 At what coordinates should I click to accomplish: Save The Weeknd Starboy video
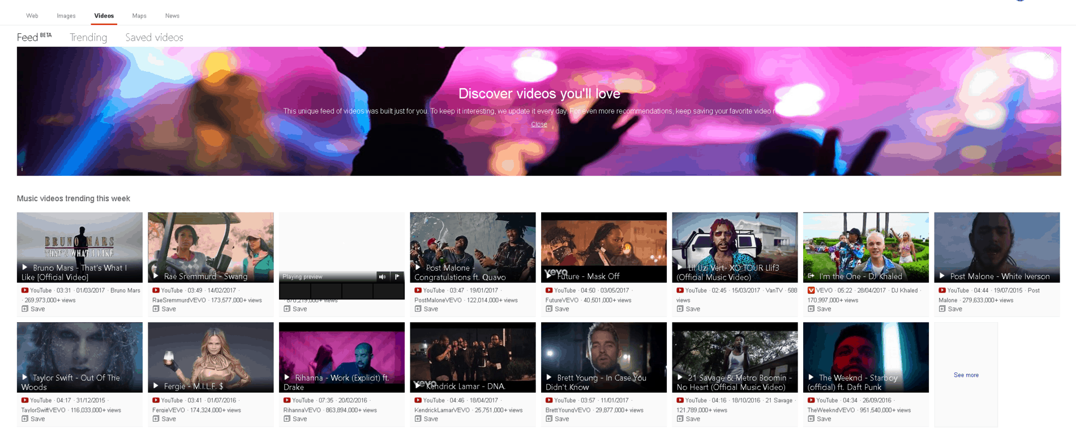[x=820, y=419]
